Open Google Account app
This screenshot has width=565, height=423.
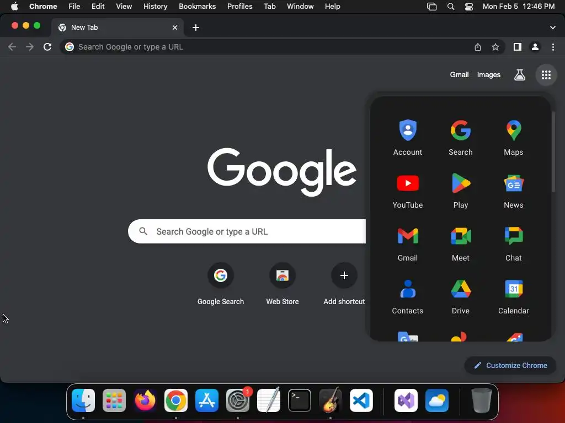click(x=408, y=138)
